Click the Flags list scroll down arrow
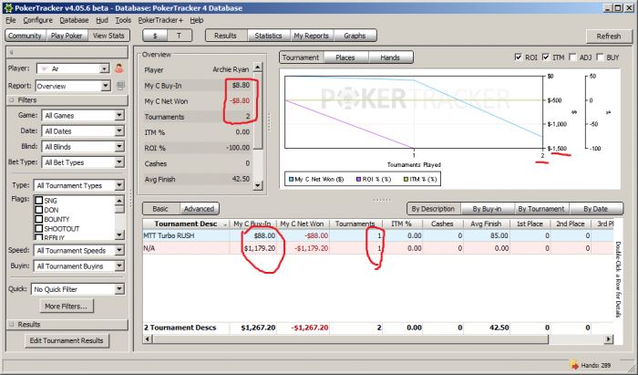The width and height of the screenshot is (638, 375). (x=119, y=234)
